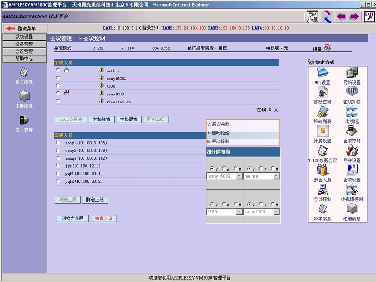Open the sony16002 quadrant dropdown
Image resolution: width=376 pixels, height=282 pixels.
click(225, 176)
